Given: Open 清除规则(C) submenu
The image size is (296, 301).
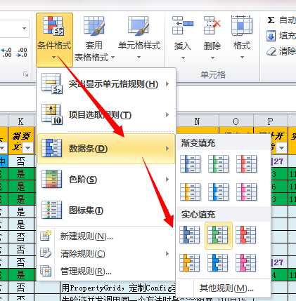Looking at the screenshot, I should (x=106, y=254).
